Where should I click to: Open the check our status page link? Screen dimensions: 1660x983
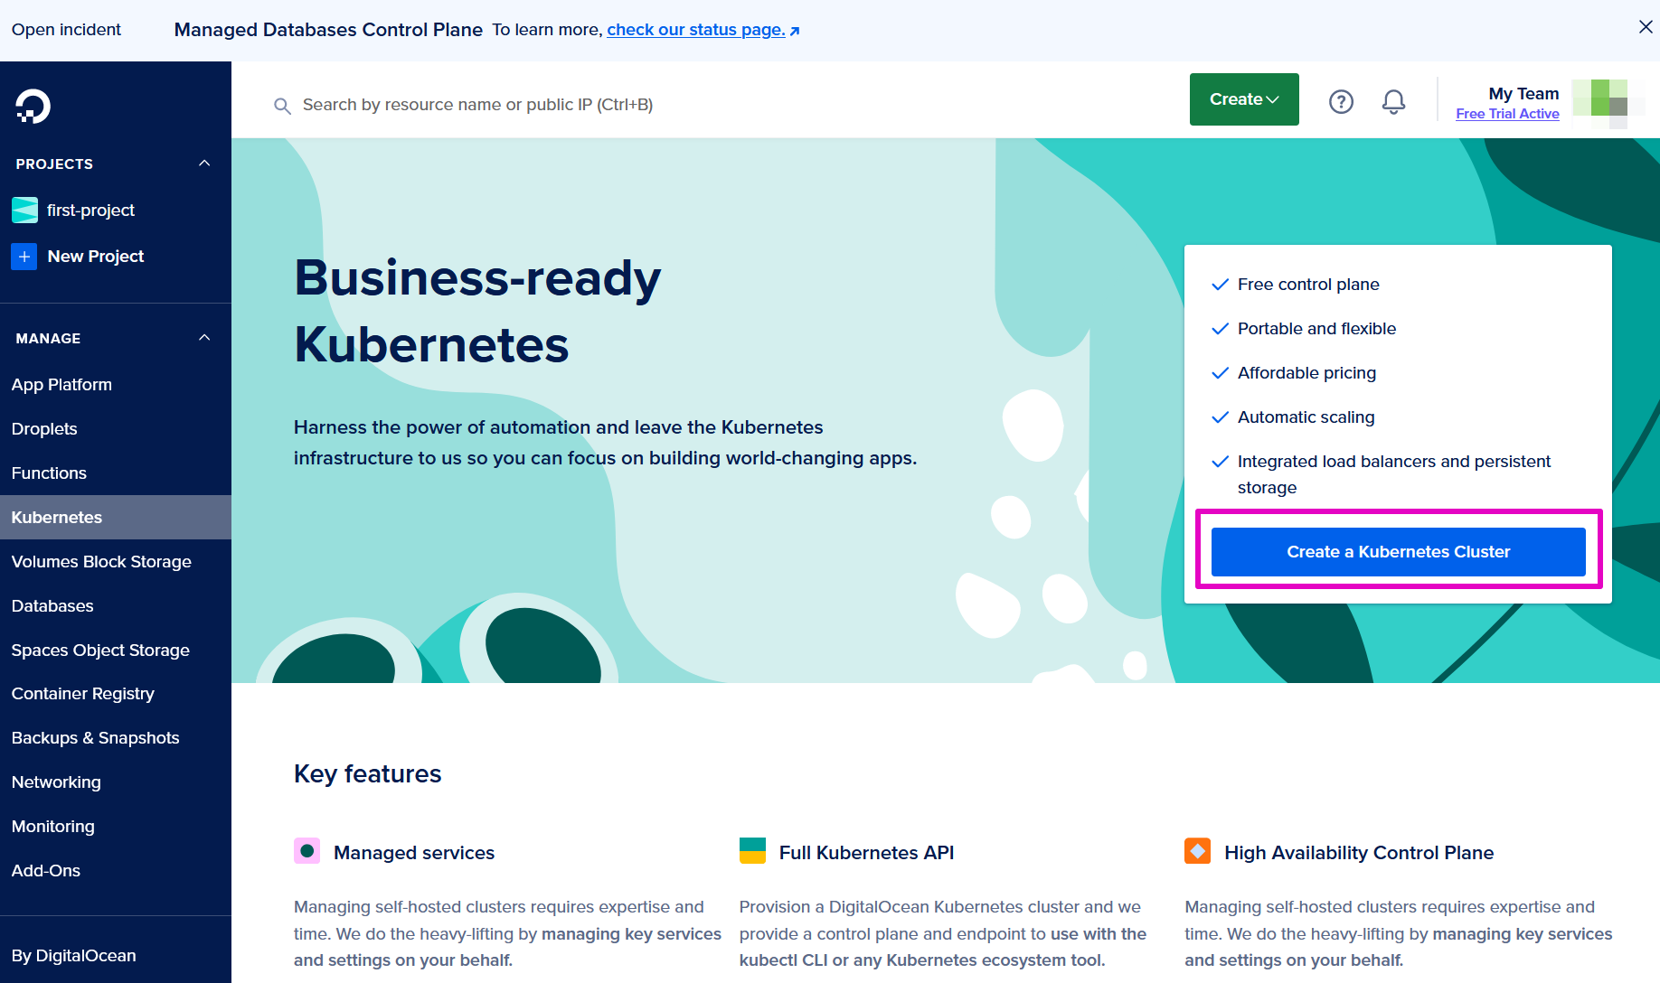(703, 30)
